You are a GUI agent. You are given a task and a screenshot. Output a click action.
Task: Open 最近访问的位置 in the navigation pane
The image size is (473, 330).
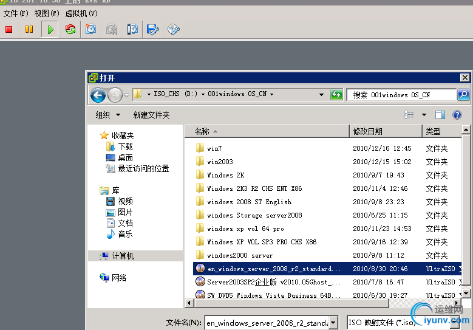(143, 168)
